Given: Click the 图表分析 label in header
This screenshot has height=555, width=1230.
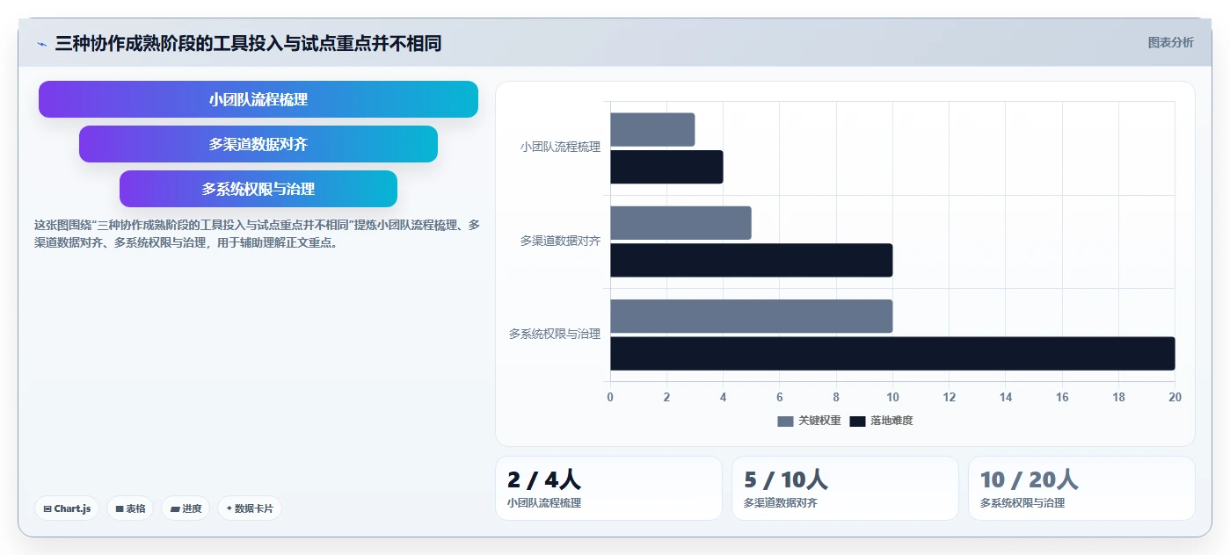Looking at the screenshot, I should (x=1170, y=42).
